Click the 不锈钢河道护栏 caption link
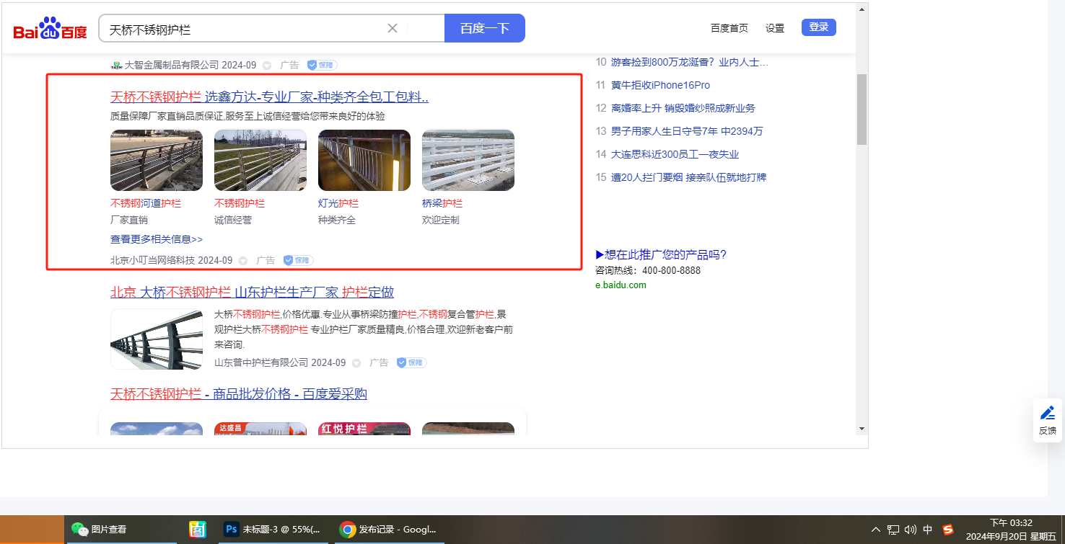This screenshot has height=544, width=1065. [146, 203]
